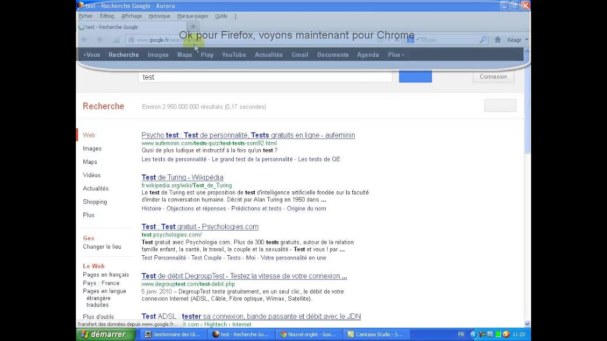The image size is (607, 341).
Task: Expand Plus d'outils in the sidebar
Action: click(x=98, y=317)
